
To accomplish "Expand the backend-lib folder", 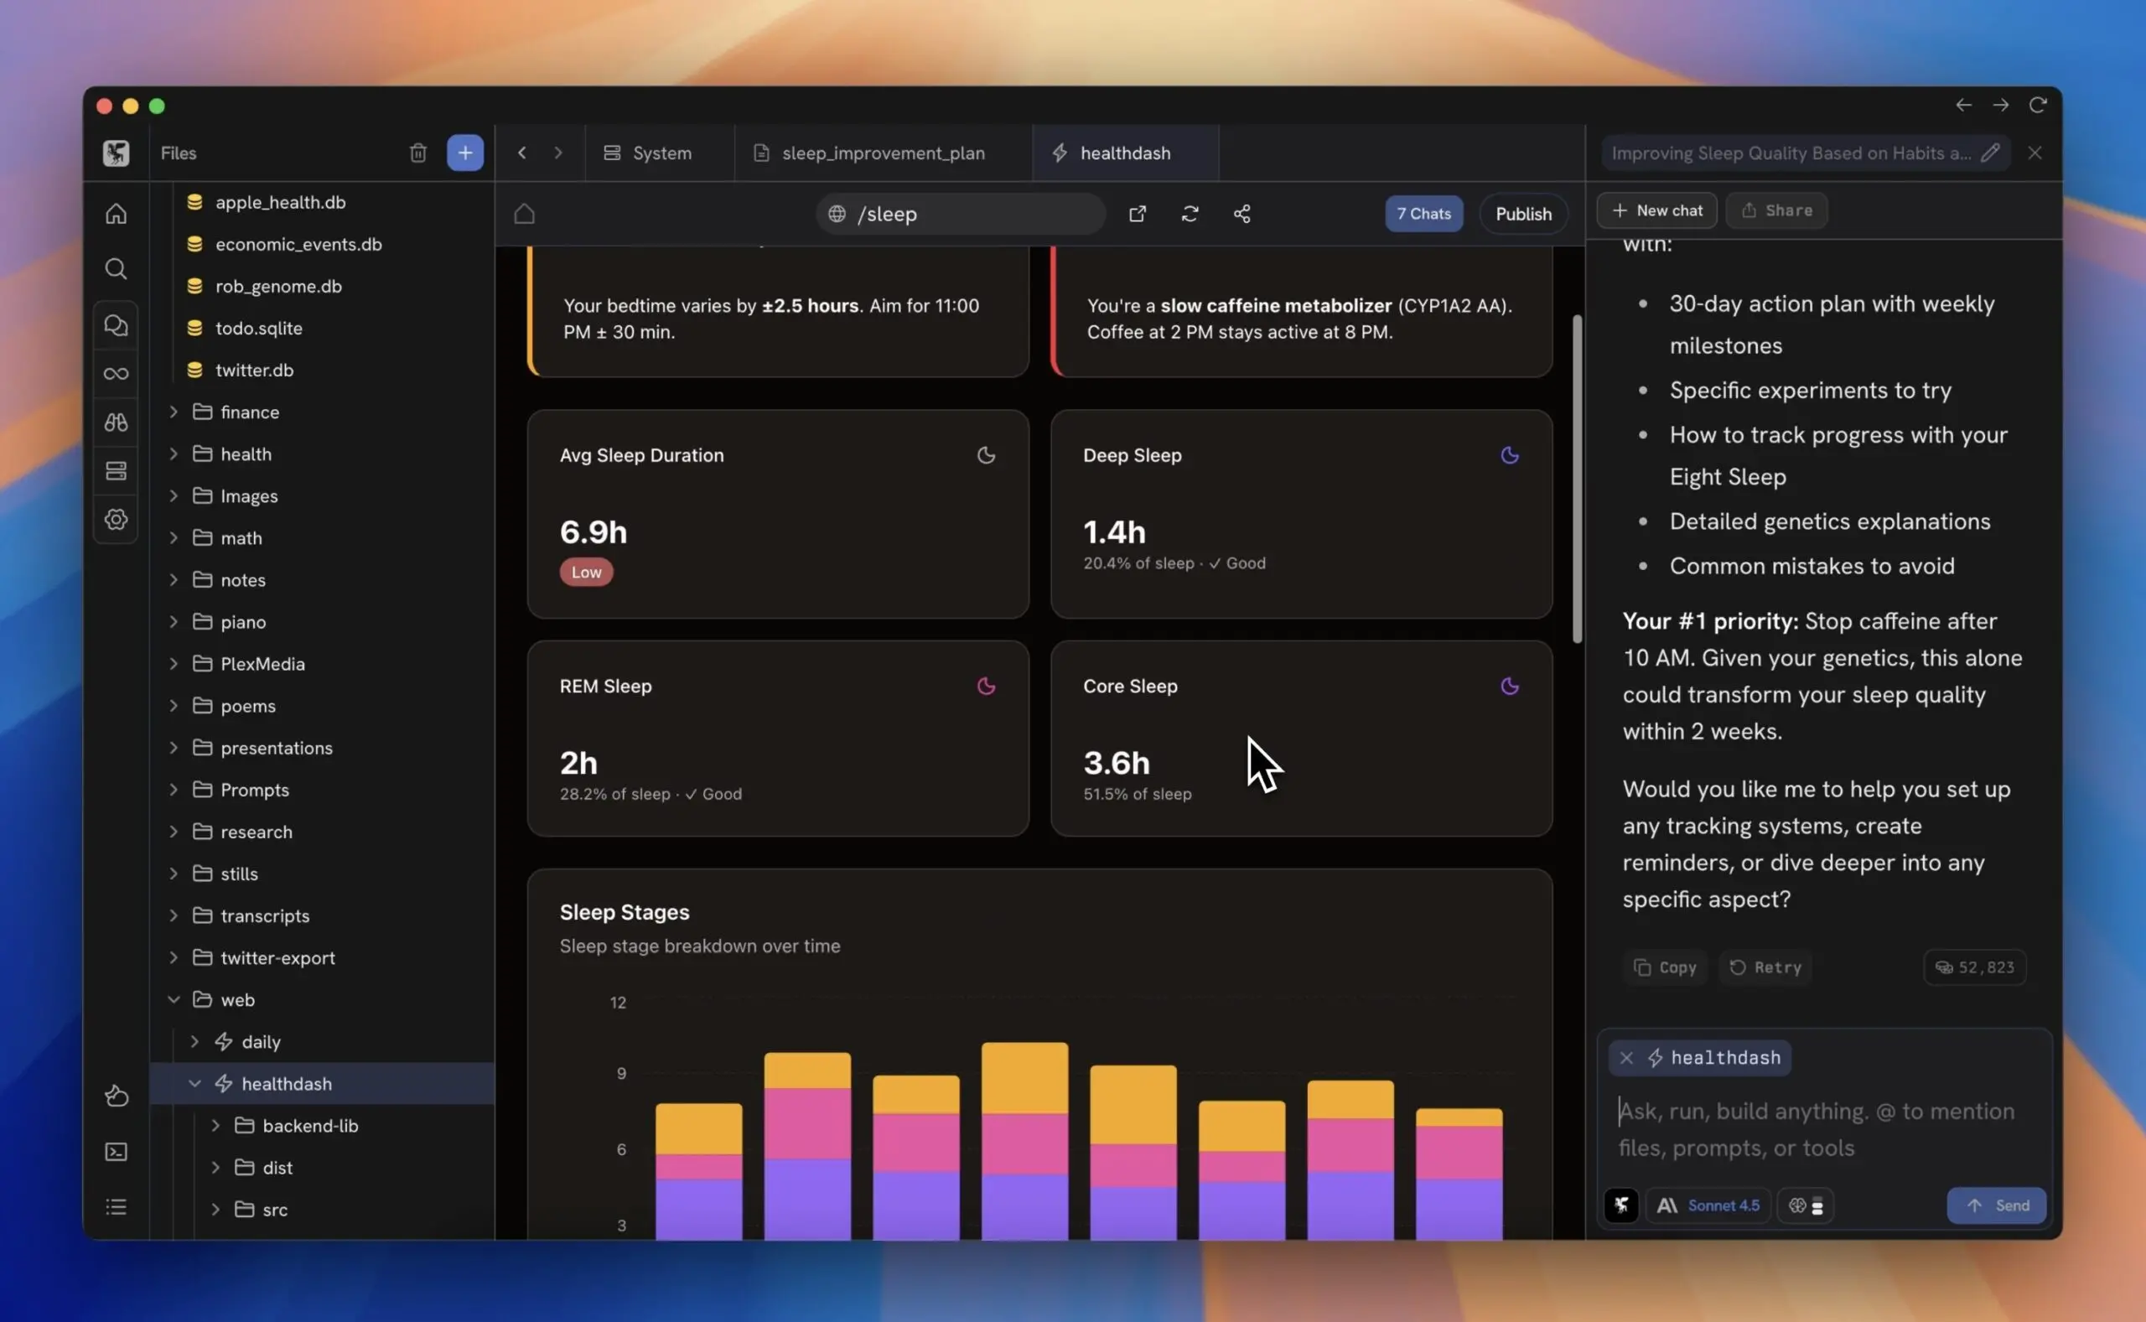I will [216, 1125].
